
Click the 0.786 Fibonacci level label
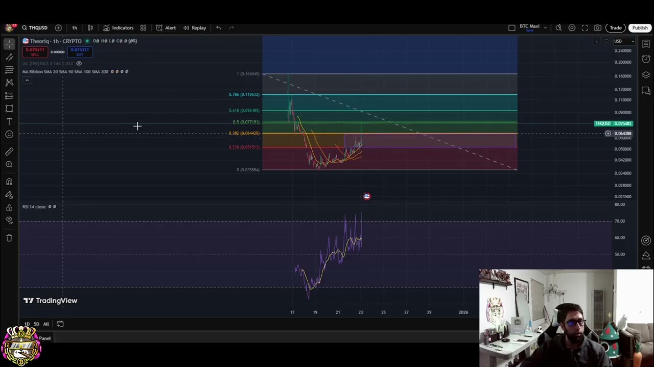coord(244,94)
